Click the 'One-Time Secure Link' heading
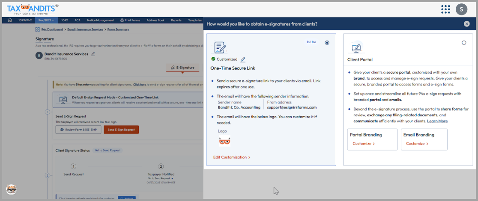The image size is (478, 201). (x=233, y=68)
